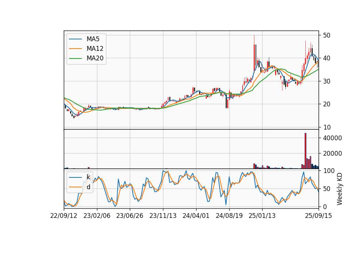Click the 24/08/19 date label

[x=229, y=216]
